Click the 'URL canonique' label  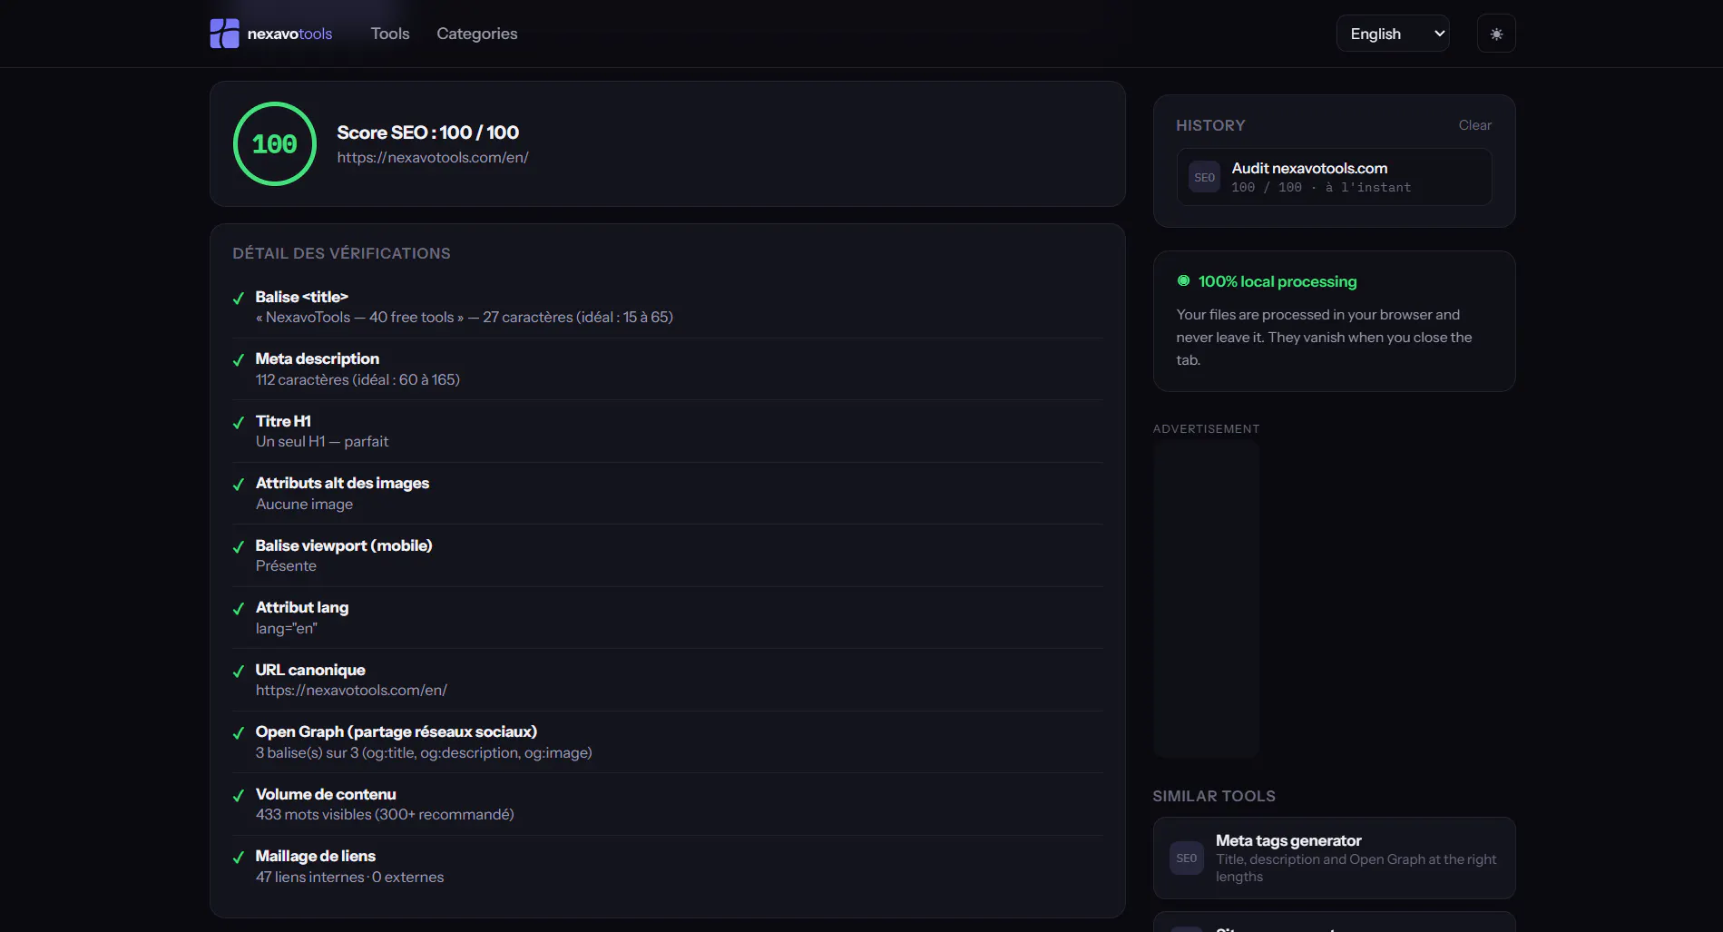coord(310,670)
